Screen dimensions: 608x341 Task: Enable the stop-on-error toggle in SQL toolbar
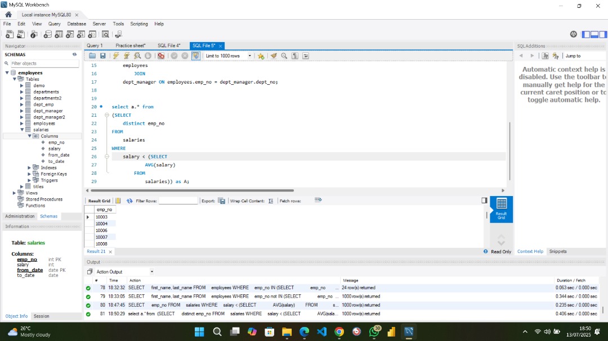[160, 56]
